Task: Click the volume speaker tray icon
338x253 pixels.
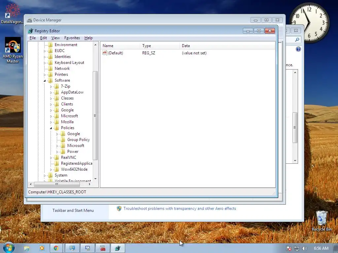Action: point(304,248)
